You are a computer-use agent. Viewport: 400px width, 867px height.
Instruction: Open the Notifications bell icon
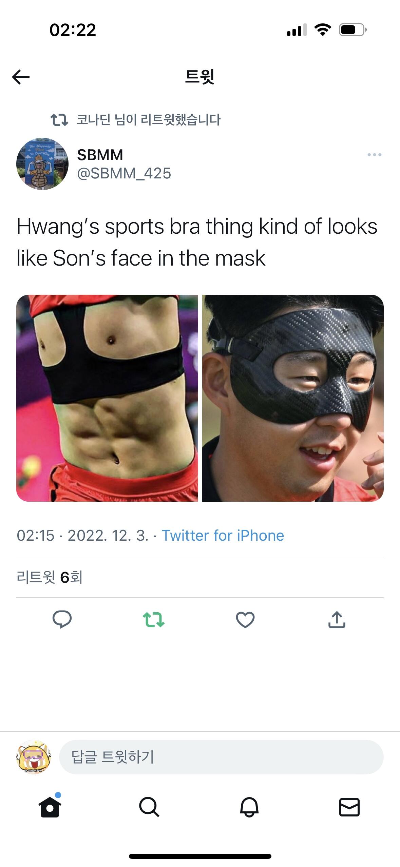[x=249, y=807]
